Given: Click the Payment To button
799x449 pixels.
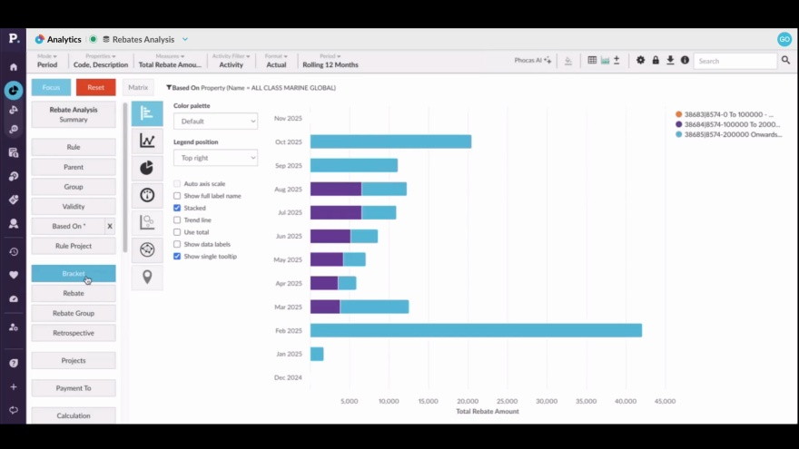Looking at the screenshot, I should pos(74,388).
